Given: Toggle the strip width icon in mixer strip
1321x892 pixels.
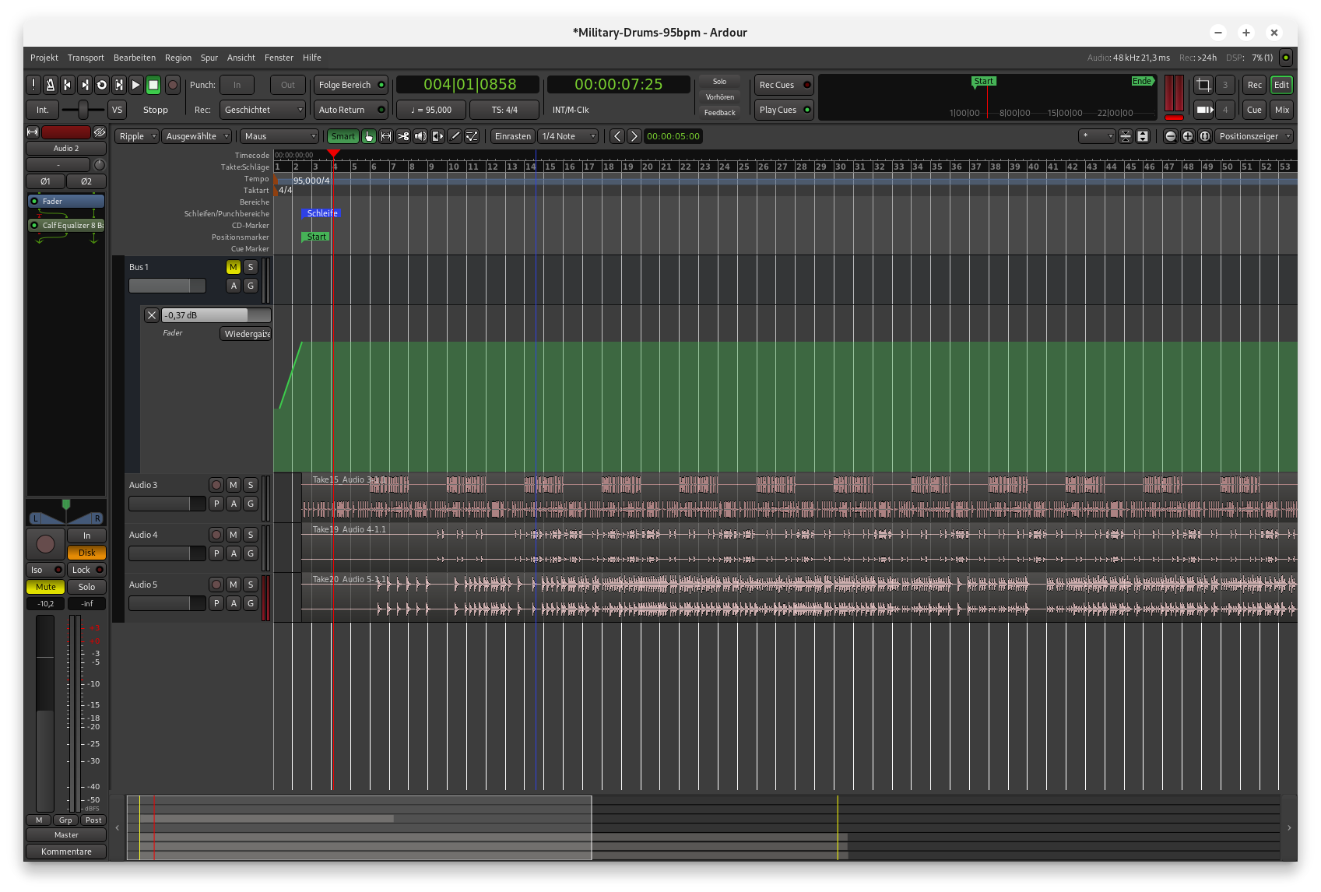Looking at the screenshot, I should pyautogui.click(x=33, y=132).
